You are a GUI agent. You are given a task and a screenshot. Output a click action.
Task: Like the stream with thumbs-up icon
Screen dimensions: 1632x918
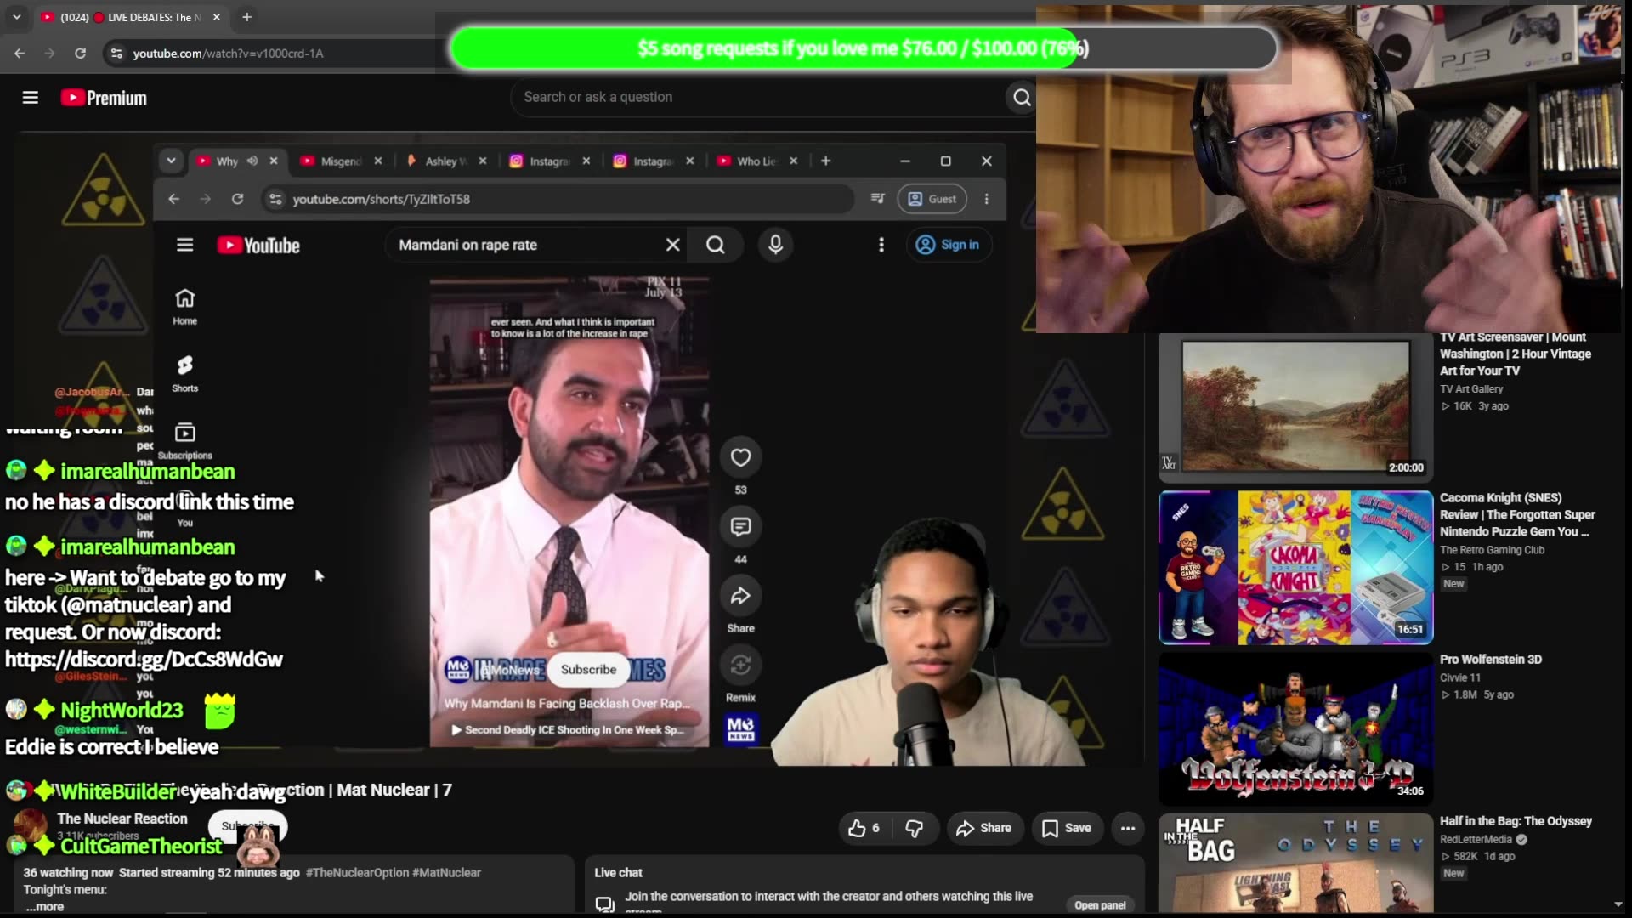click(864, 828)
